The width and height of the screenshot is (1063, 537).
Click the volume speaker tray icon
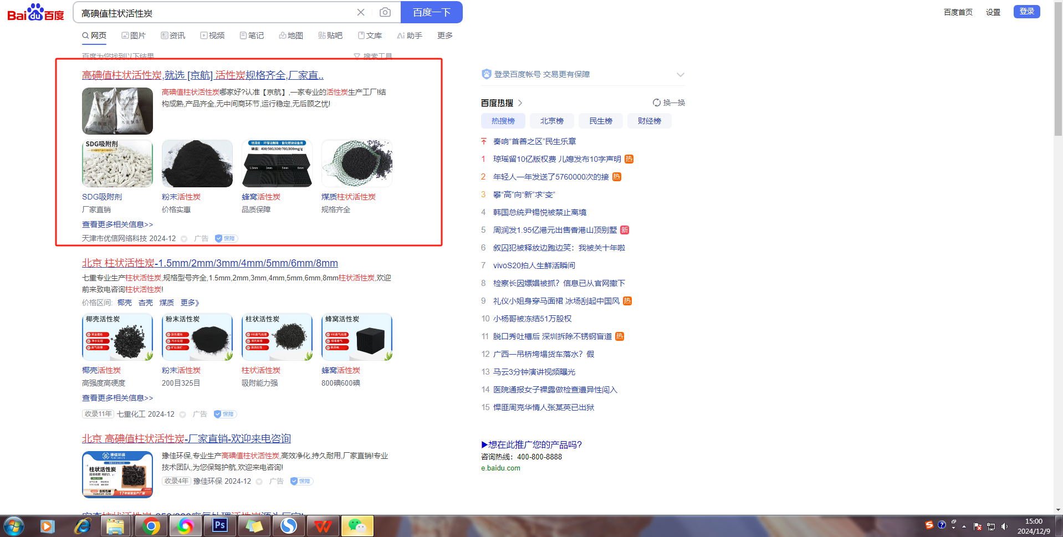[x=1004, y=526]
